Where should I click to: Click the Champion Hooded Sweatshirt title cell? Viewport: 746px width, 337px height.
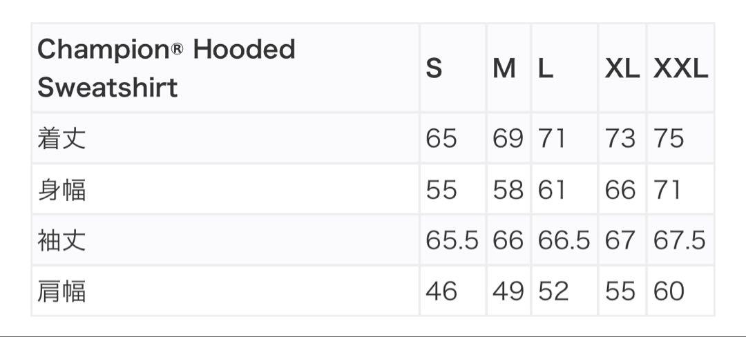[225, 68]
